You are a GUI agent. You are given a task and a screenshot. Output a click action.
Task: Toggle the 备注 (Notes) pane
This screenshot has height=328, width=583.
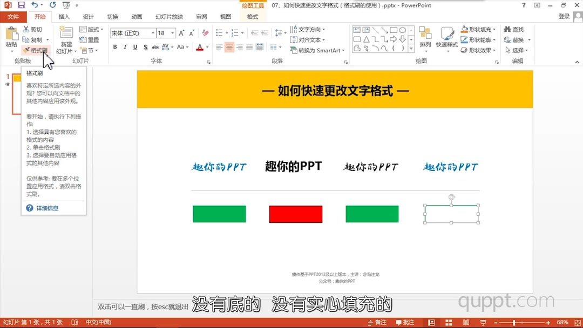click(378, 322)
